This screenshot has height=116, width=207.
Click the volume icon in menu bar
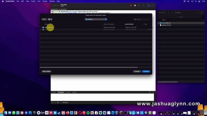(188, 1)
